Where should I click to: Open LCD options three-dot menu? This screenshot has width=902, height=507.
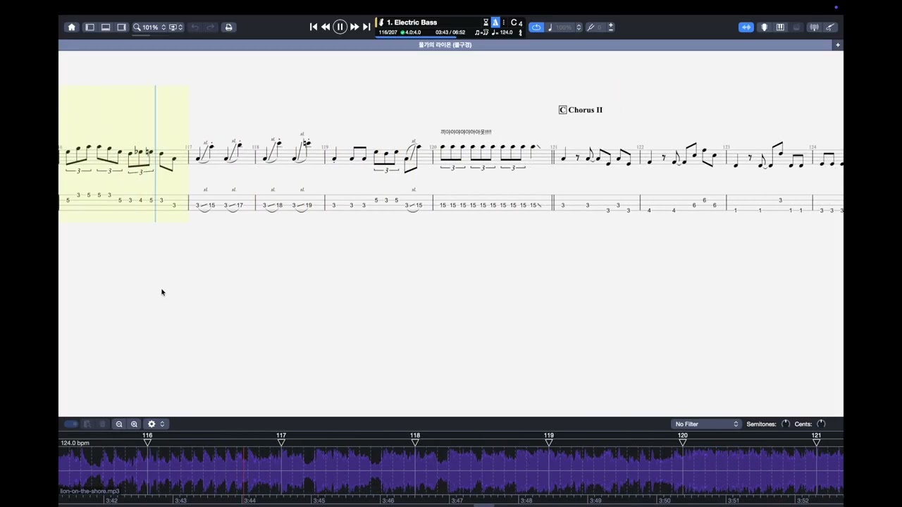click(x=503, y=23)
